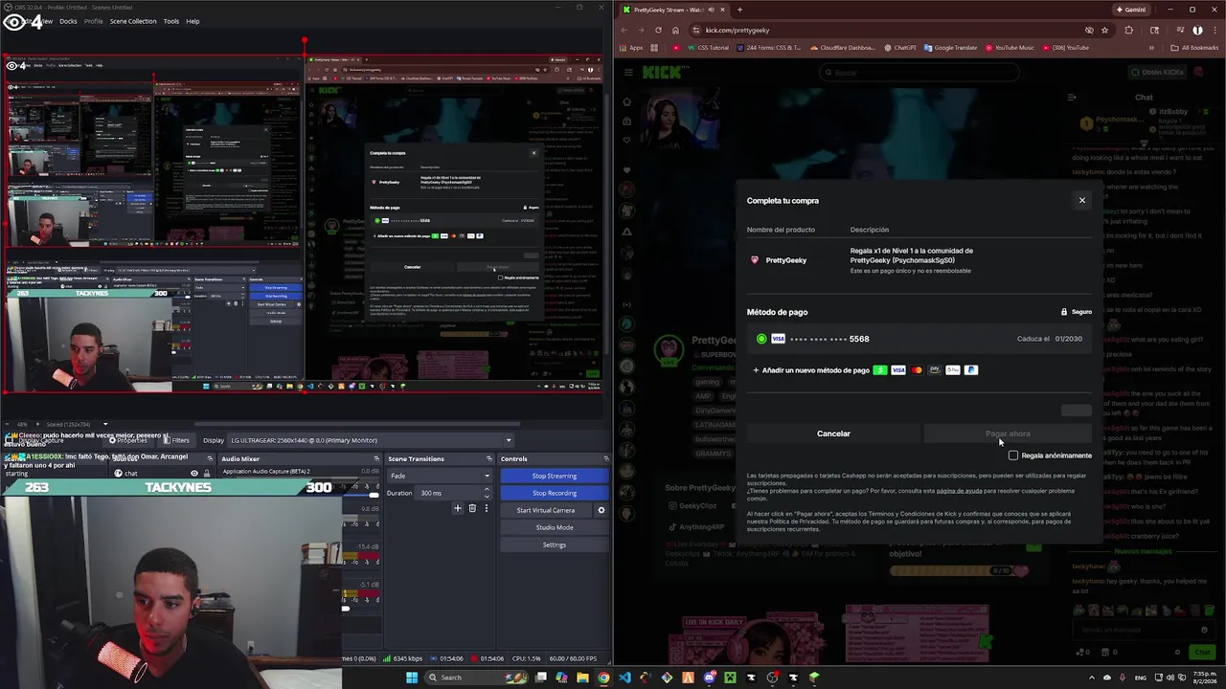Open transition properties three-dot menu

coord(486,508)
